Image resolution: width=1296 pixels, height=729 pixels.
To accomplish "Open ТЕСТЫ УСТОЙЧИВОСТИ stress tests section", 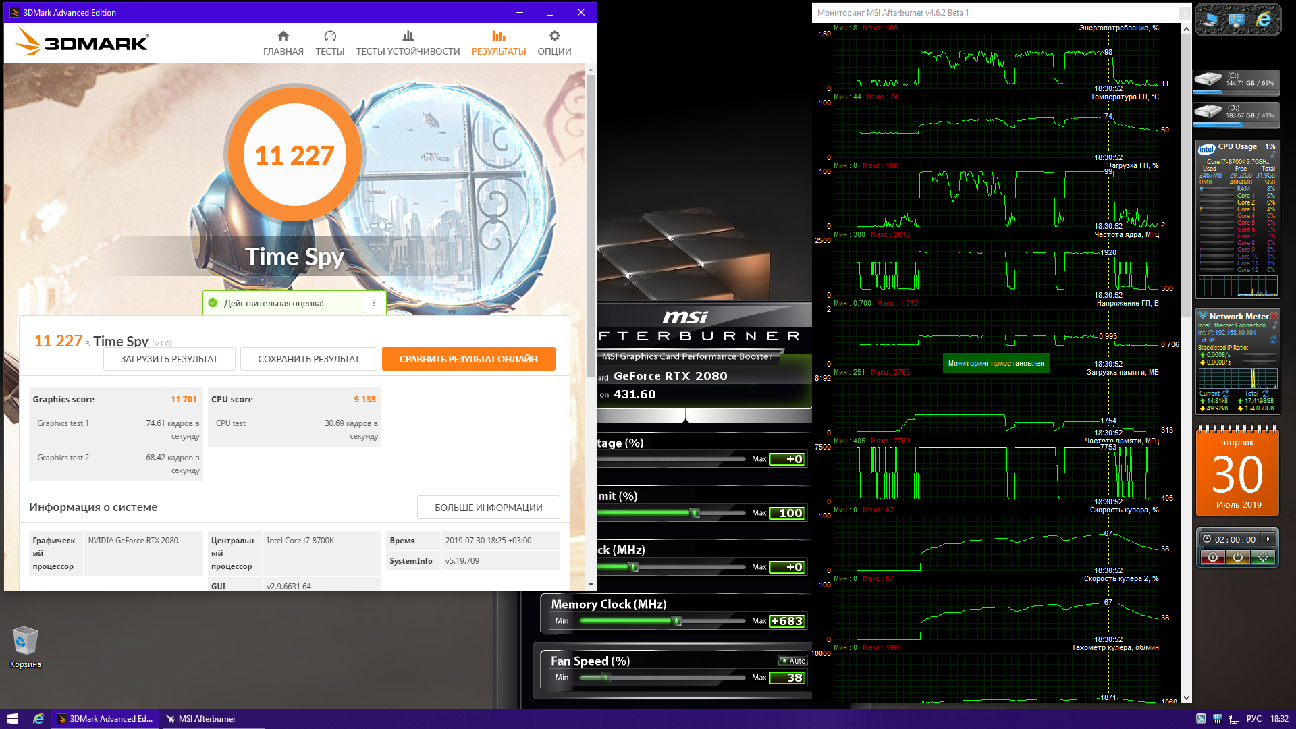I will tap(408, 43).
